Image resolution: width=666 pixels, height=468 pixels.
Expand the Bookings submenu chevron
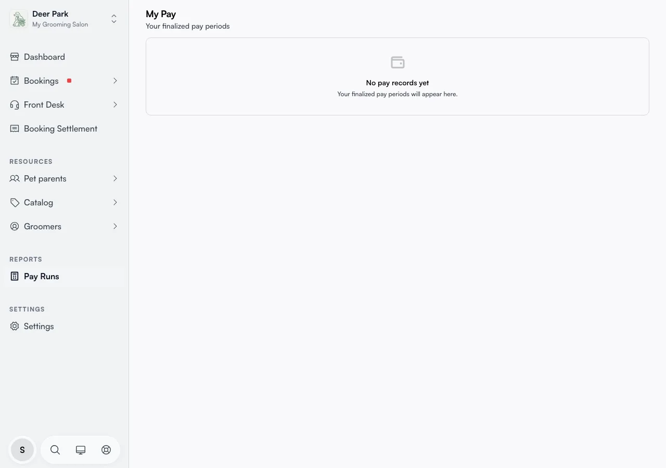coord(115,81)
